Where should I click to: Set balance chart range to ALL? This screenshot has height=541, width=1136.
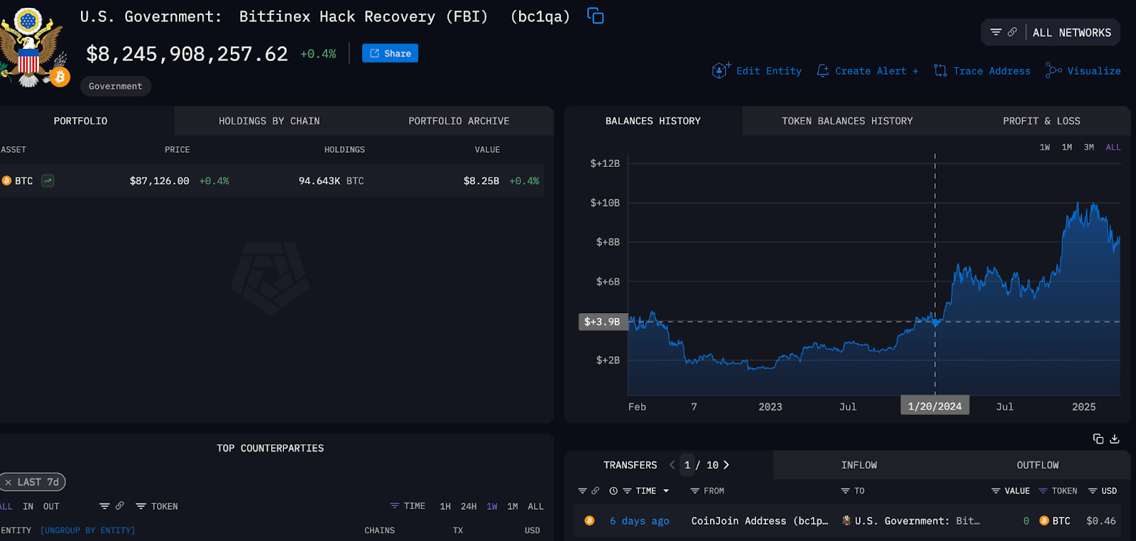point(1113,147)
